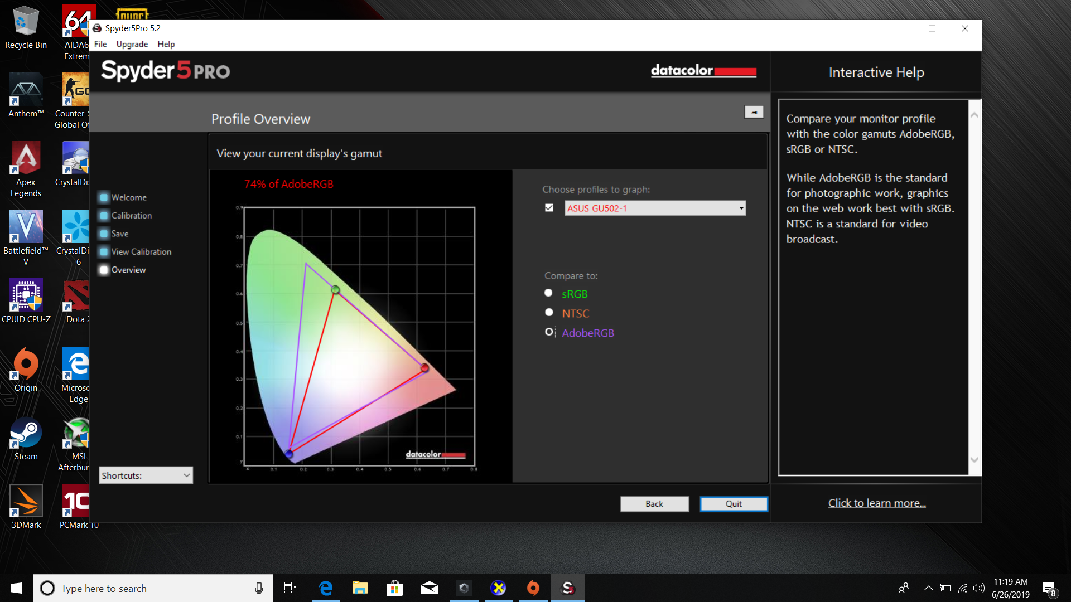Open the Help menu
The width and height of the screenshot is (1071, 602).
tap(166, 44)
